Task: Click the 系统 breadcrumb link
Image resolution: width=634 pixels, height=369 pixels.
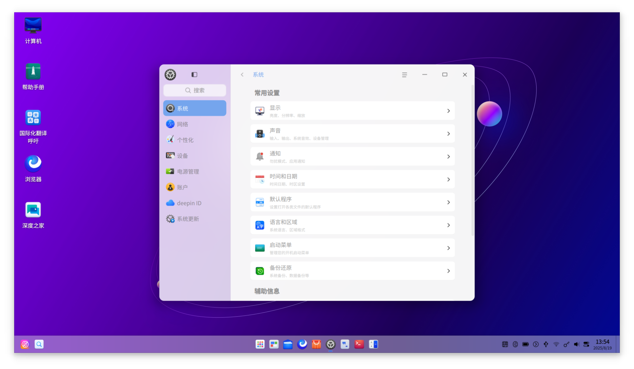Action: point(258,75)
